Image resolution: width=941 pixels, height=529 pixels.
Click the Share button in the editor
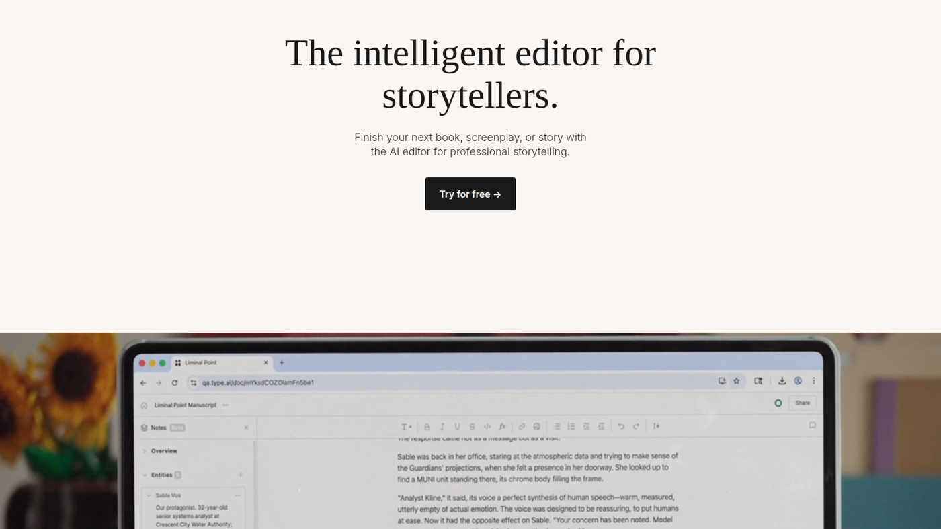(x=803, y=403)
